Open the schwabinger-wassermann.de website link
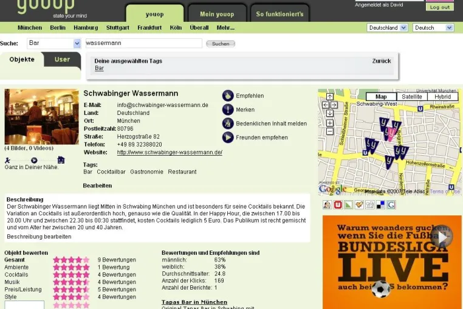 coord(170,153)
